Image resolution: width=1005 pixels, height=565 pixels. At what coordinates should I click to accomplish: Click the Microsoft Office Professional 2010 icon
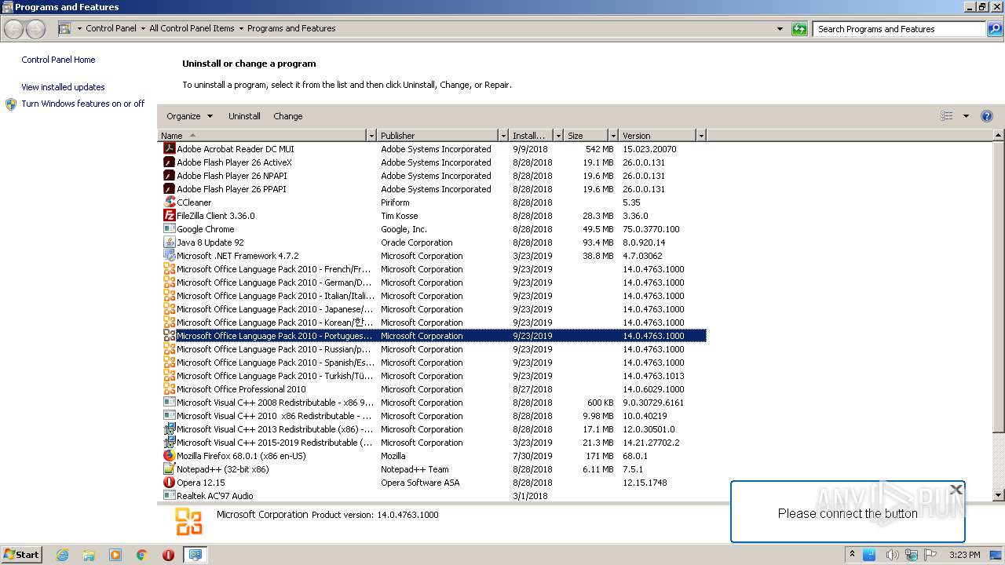(x=169, y=388)
